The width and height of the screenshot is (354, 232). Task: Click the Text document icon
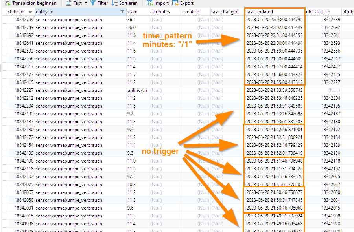click(x=68, y=3)
